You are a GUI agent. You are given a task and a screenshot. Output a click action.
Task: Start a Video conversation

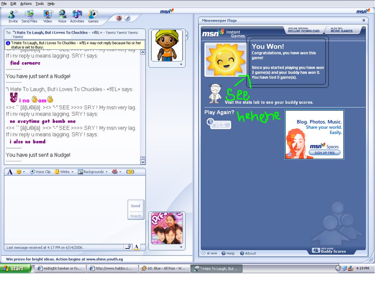(48, 16)
